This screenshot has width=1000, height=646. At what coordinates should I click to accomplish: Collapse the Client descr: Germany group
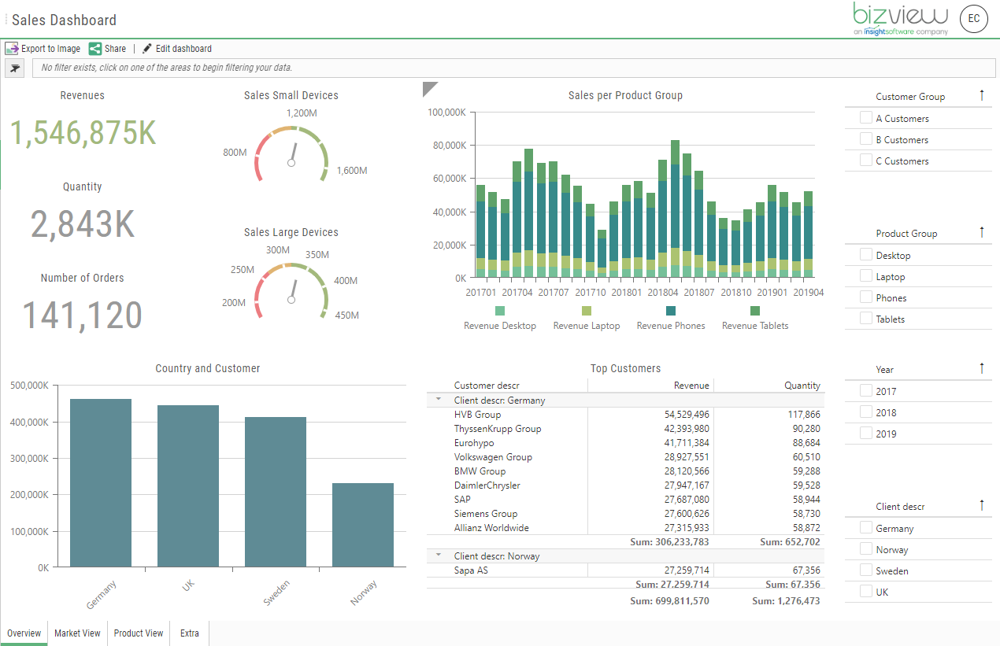click(439, 400)
